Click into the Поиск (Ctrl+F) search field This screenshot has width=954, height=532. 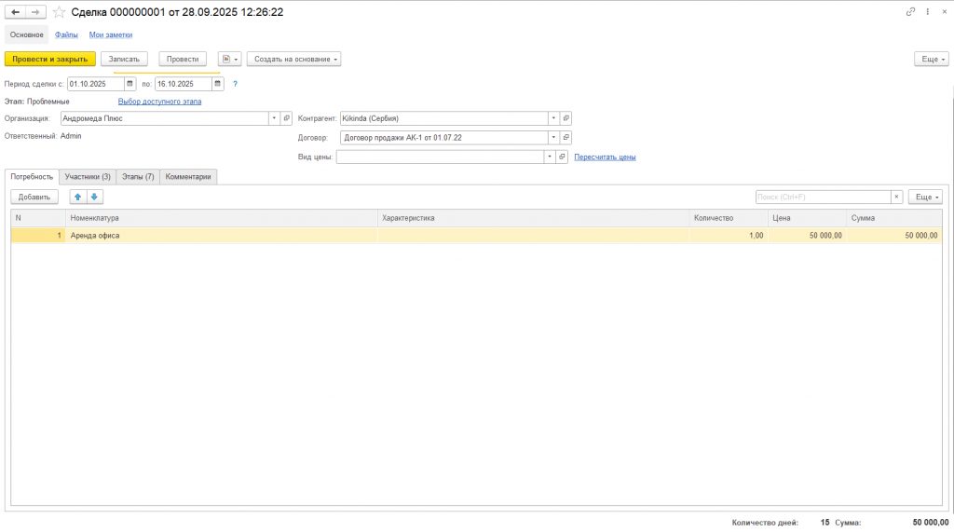coord(823,197)
